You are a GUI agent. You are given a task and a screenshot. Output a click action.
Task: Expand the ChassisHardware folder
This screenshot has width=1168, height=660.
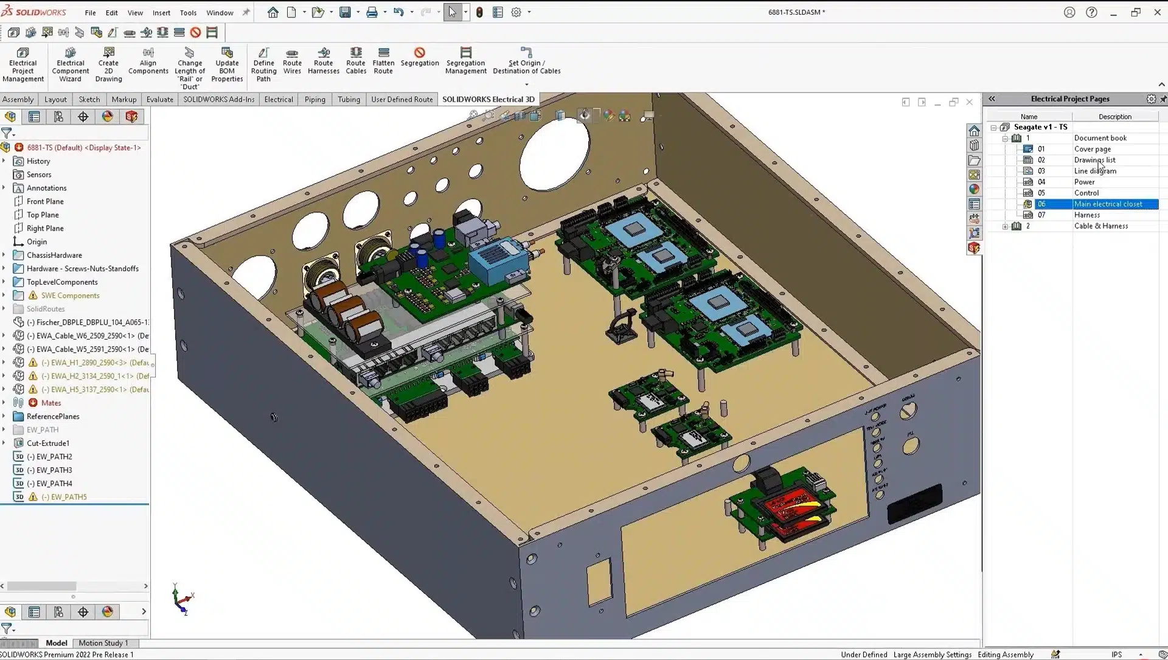click(4, 255)
